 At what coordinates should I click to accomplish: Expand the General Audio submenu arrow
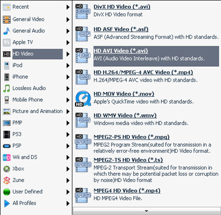click(68, 31)
